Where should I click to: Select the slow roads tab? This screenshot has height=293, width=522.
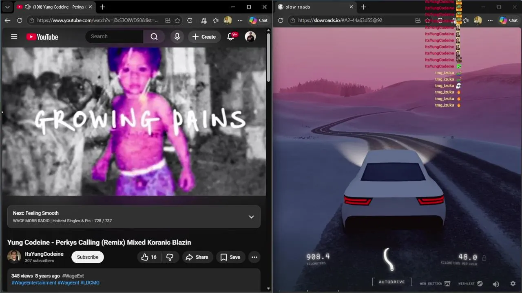pyautogui.click(x=315, y=7)
